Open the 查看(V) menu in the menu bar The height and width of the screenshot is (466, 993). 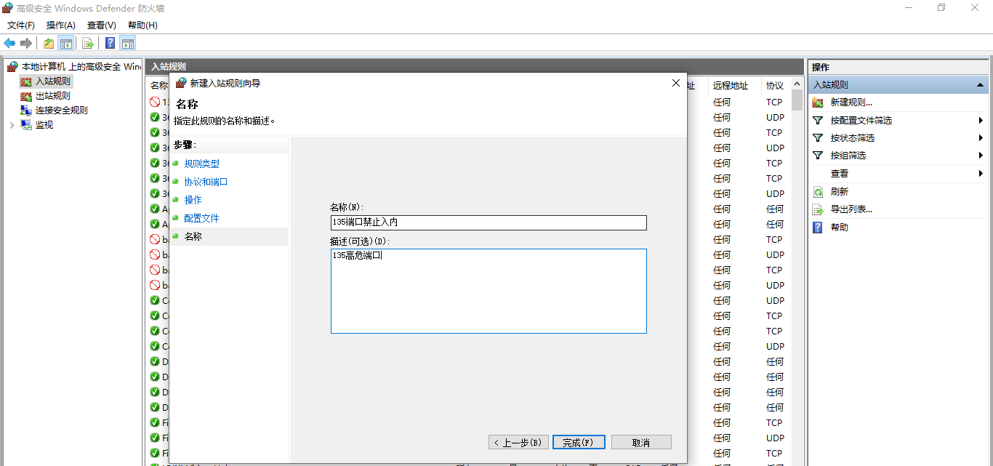[x=102, y=25]
